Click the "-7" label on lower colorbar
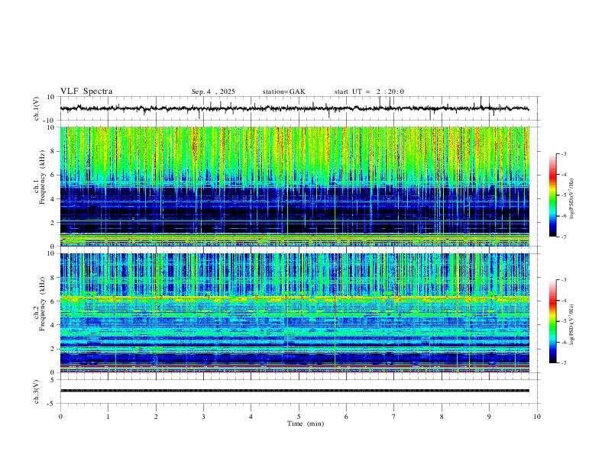 pyautogui.click(x=563, y=362)
